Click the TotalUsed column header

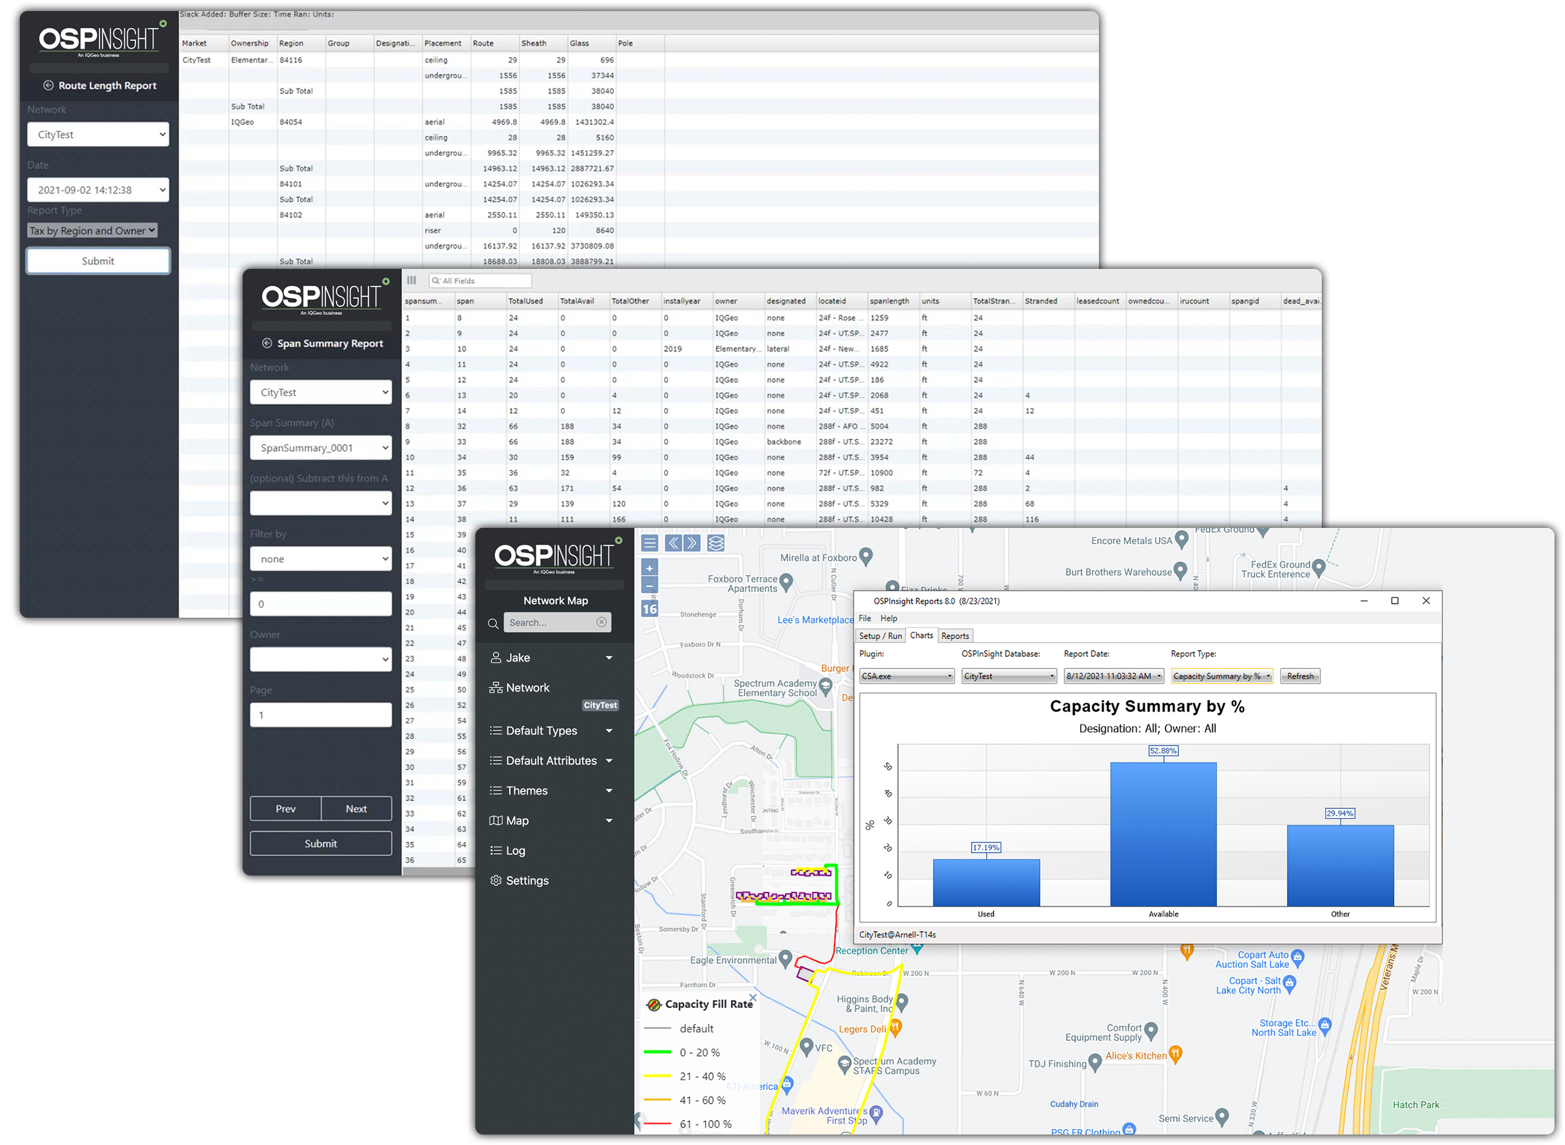click(531, 301)
